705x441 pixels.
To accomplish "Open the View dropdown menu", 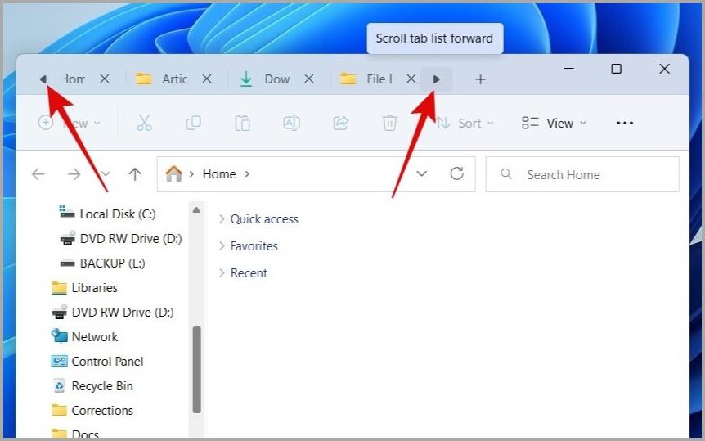I will [x=554, y=123].
